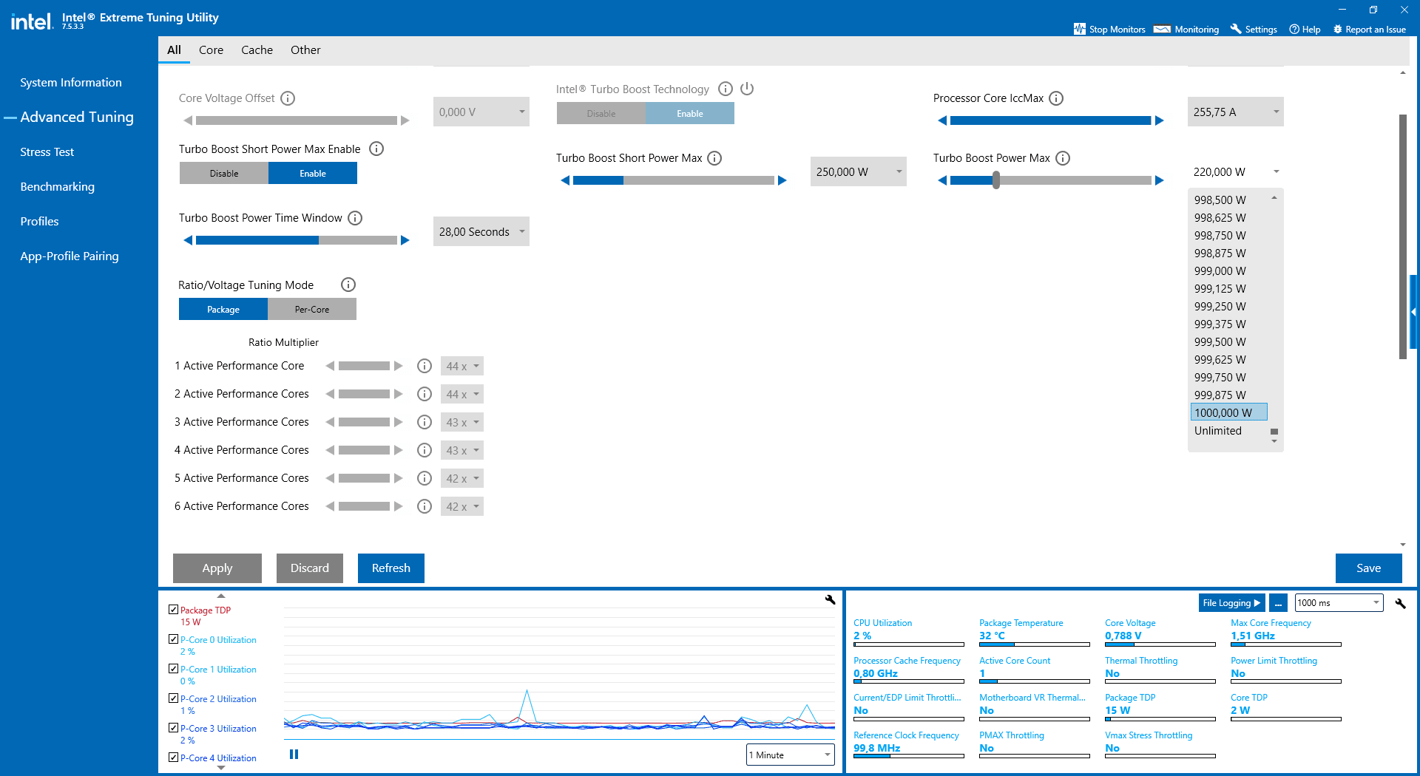Select 1000,000 W in power list
Screen dimensions: 1420x776
pyautogui.click(x=1229, y=412)
